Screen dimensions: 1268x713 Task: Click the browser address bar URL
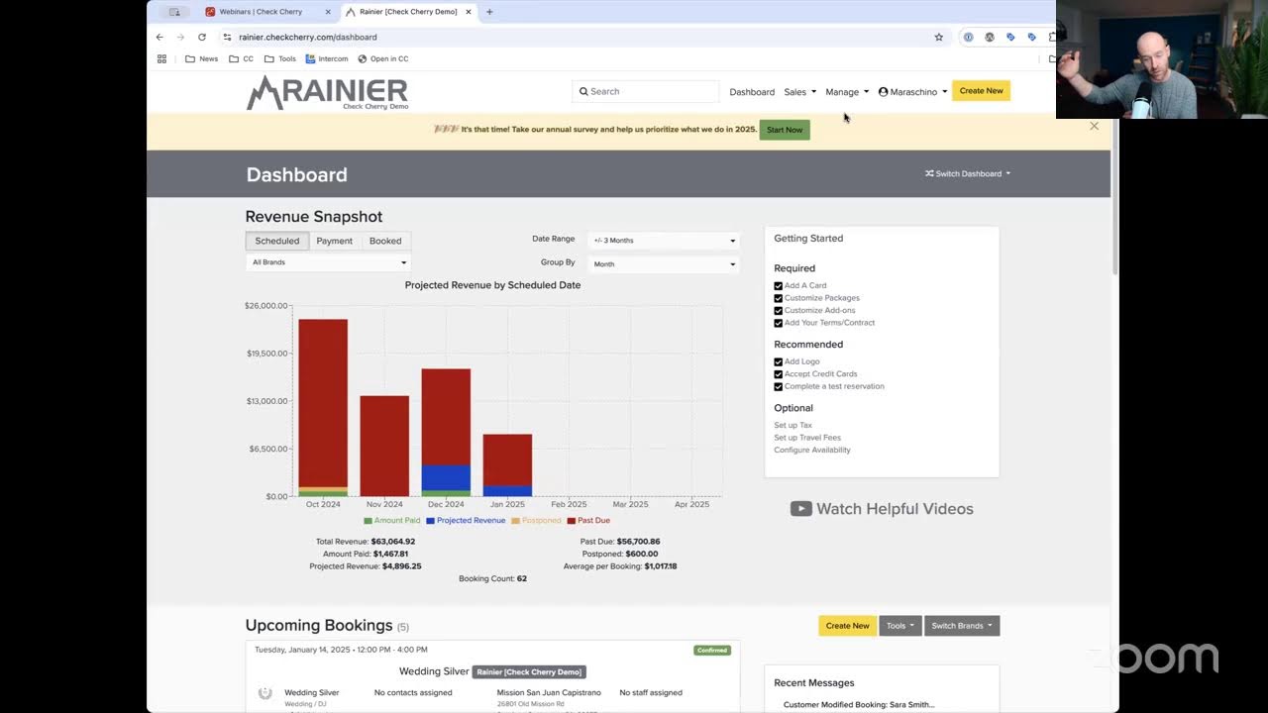(307, 37)
